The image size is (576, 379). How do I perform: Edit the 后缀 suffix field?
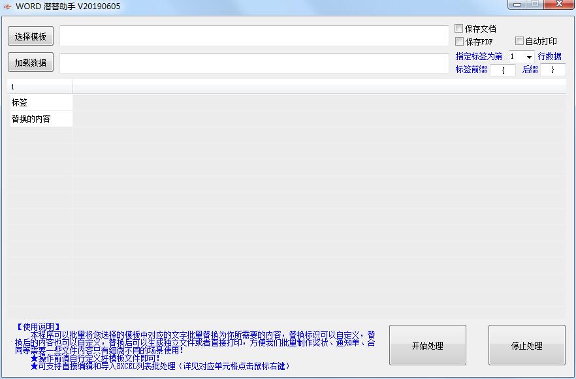[x=553, y=70]
